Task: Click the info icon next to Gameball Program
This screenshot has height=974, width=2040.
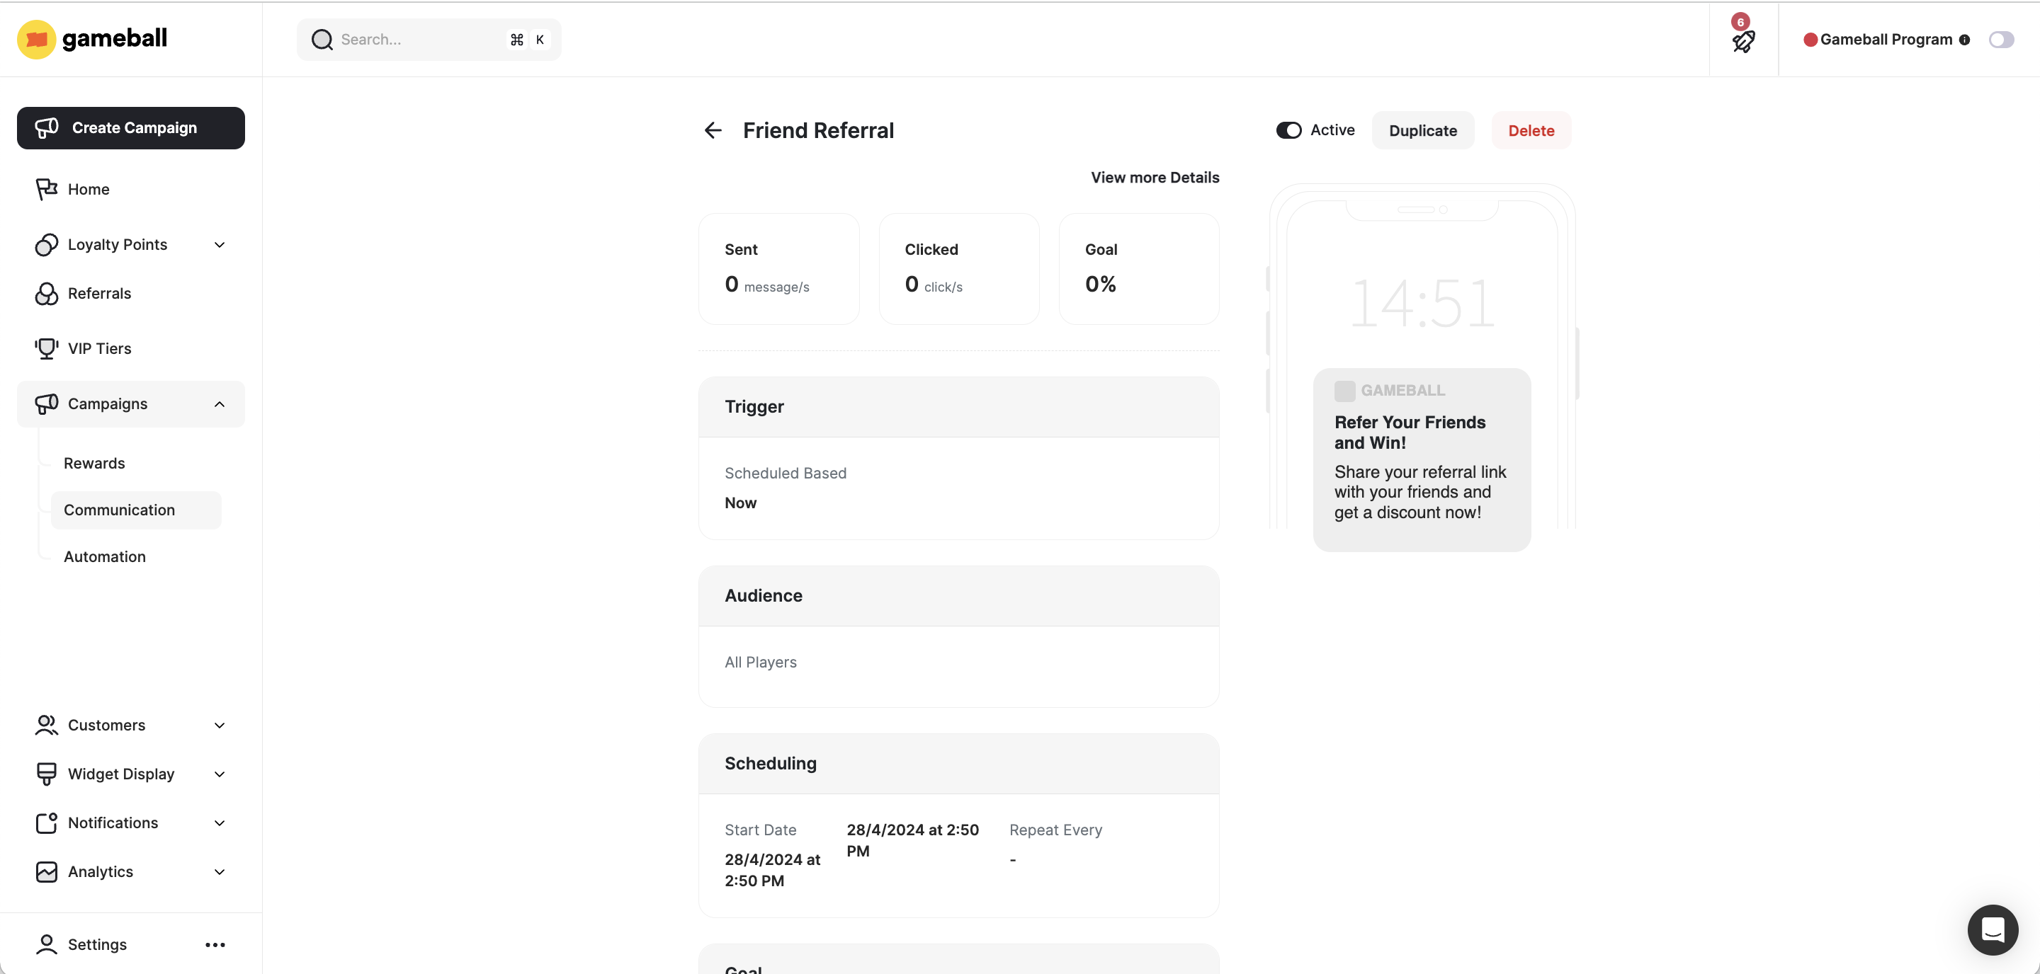Action: point(1966,40)
